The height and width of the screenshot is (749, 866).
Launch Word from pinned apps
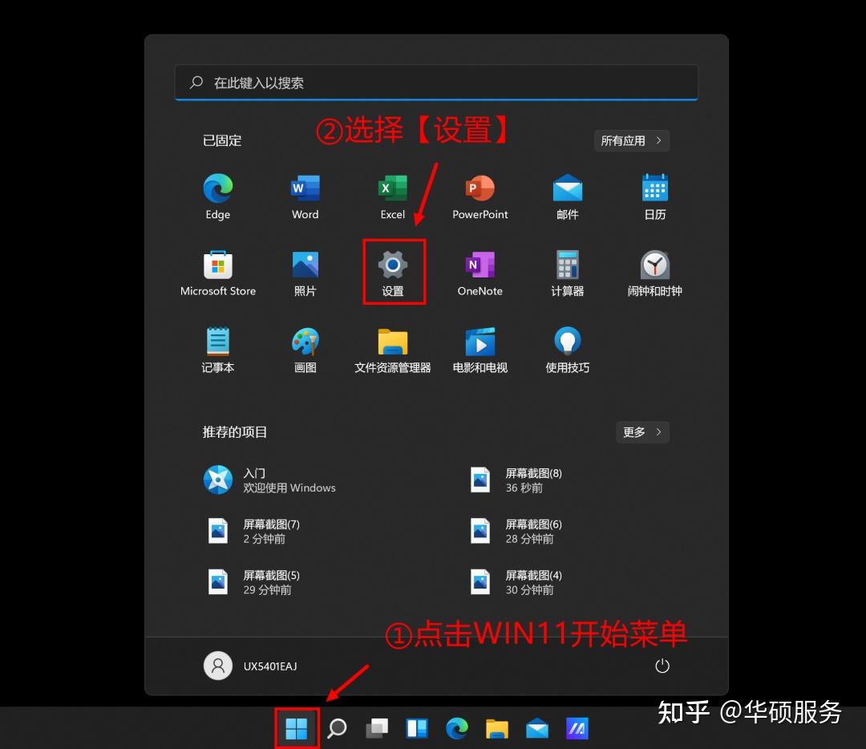[x=305, y=196]
